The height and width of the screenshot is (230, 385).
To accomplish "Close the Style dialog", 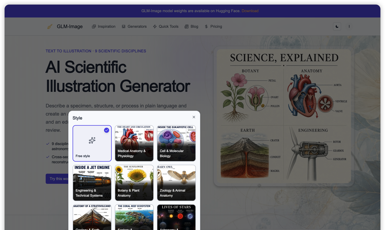I will (x=194, y=117).
